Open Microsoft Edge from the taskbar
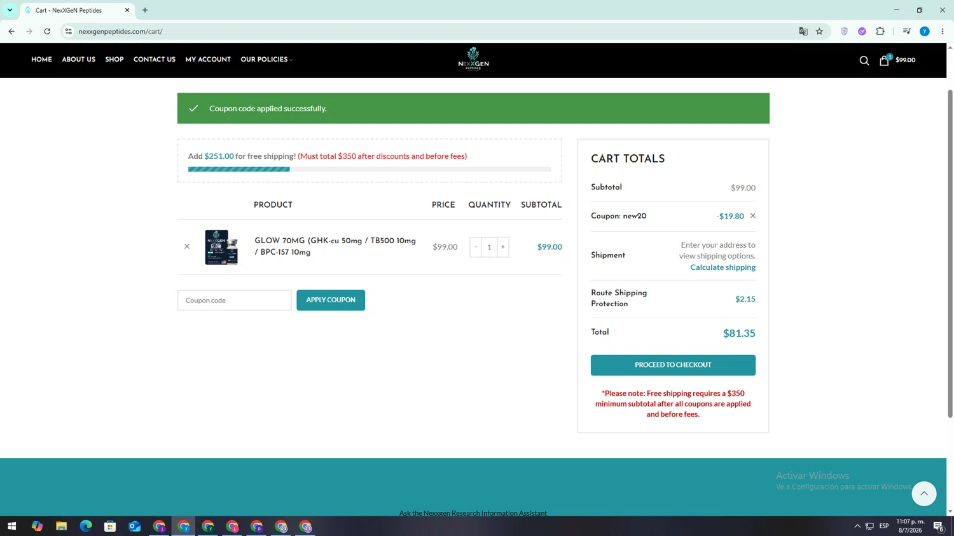This screenshot has height=536, width=954. 86,526
